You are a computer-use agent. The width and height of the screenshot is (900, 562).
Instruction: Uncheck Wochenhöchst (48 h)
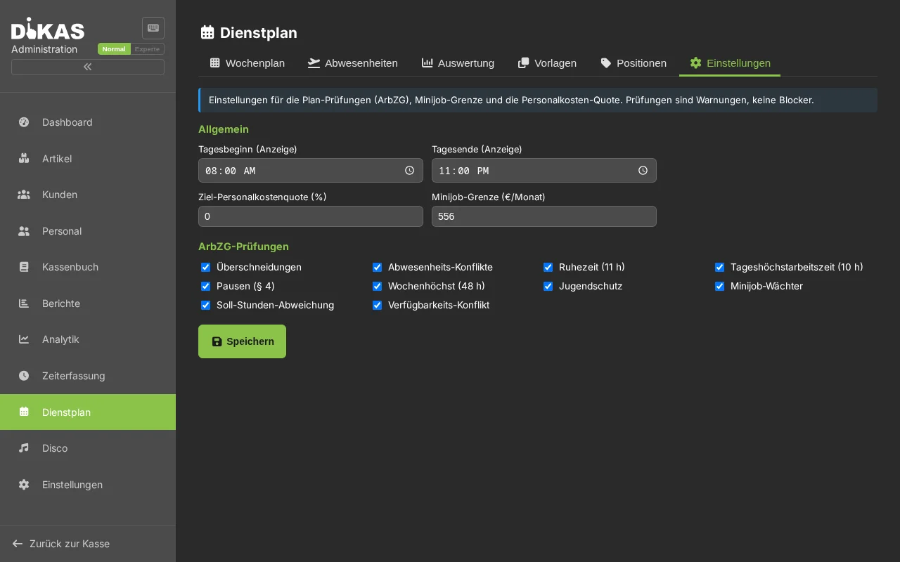tap(378, 286)
